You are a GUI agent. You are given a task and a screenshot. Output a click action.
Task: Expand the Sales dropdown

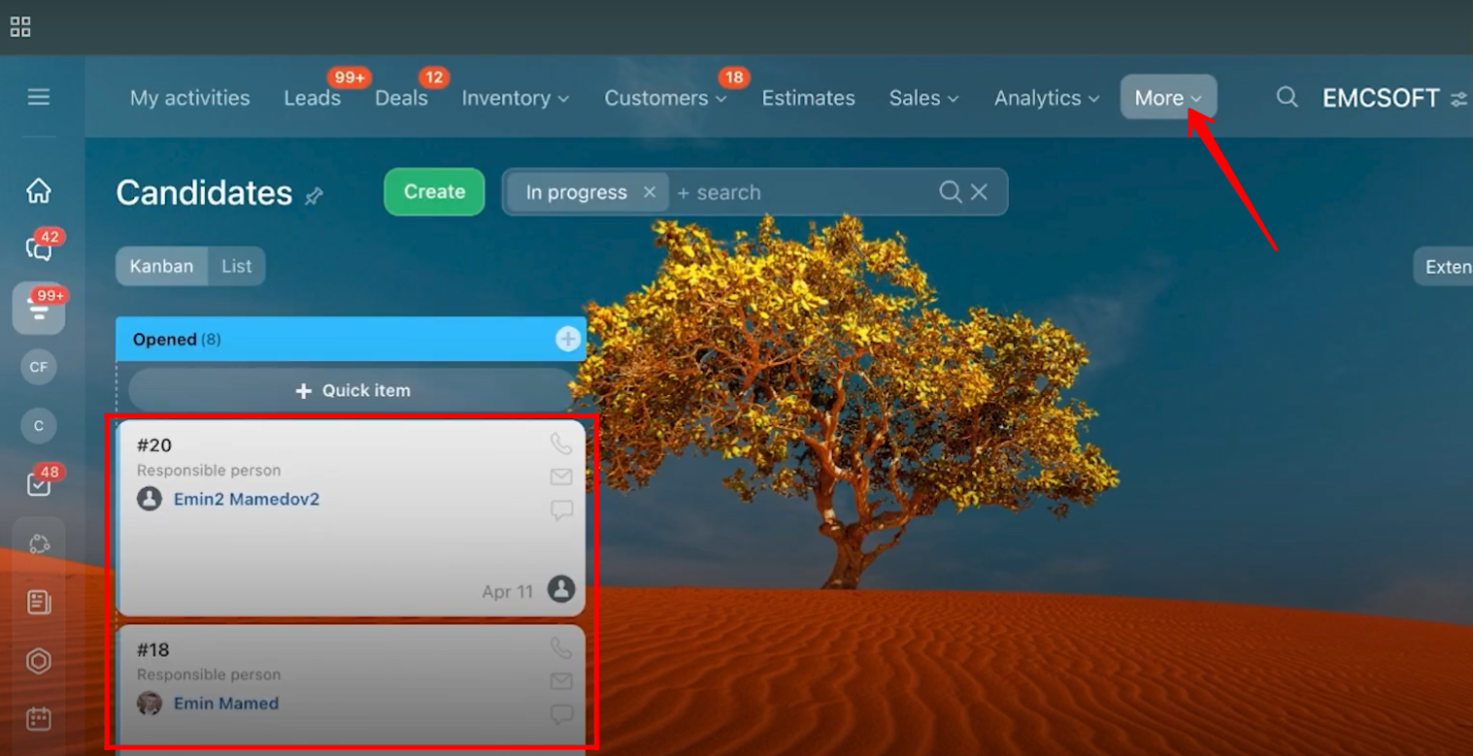click(x=923, y=98)
